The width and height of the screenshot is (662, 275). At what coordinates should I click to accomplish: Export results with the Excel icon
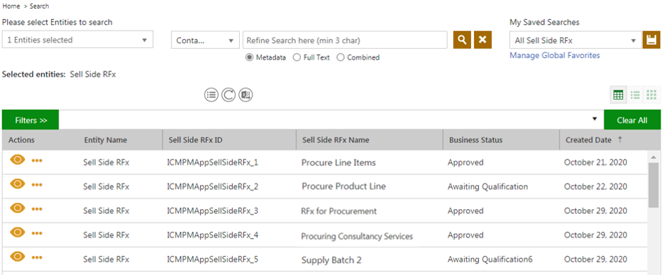246,95
